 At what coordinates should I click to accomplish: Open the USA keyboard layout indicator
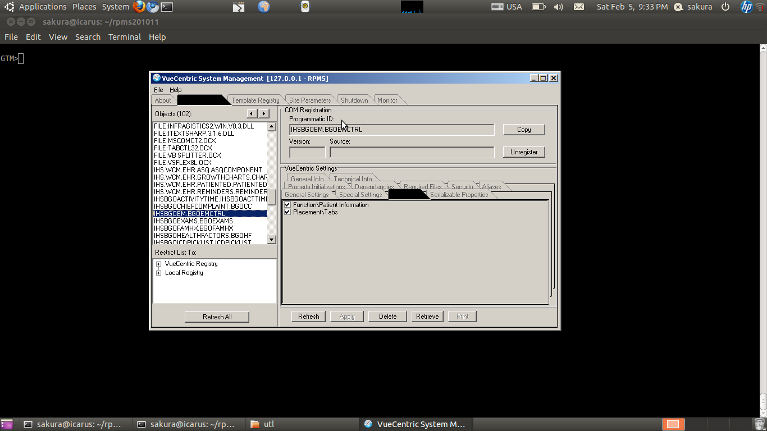point(506,7)
